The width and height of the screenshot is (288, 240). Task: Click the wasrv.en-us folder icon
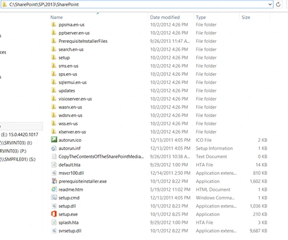tap(54, 107)
